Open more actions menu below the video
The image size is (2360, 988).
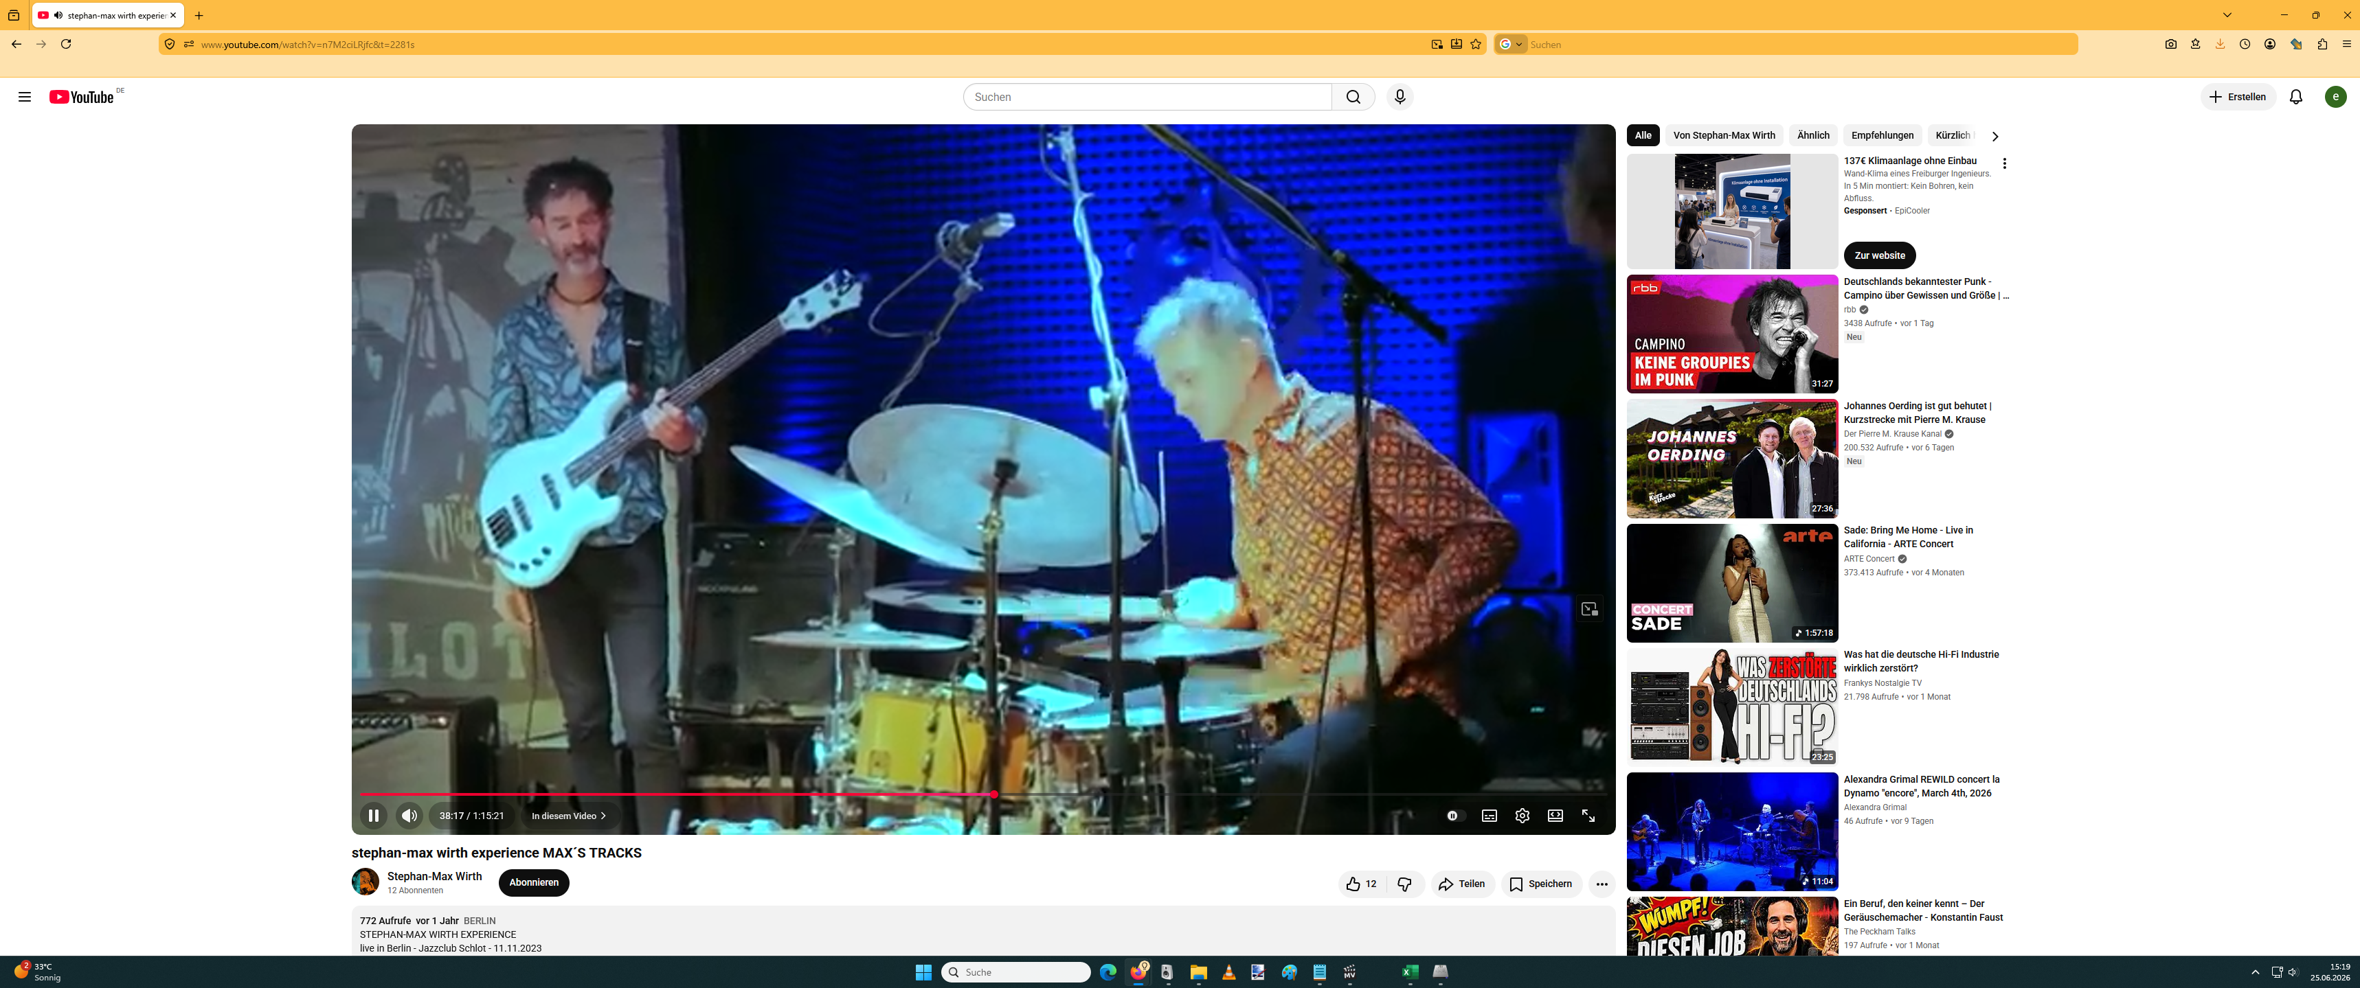point(1602,884)
